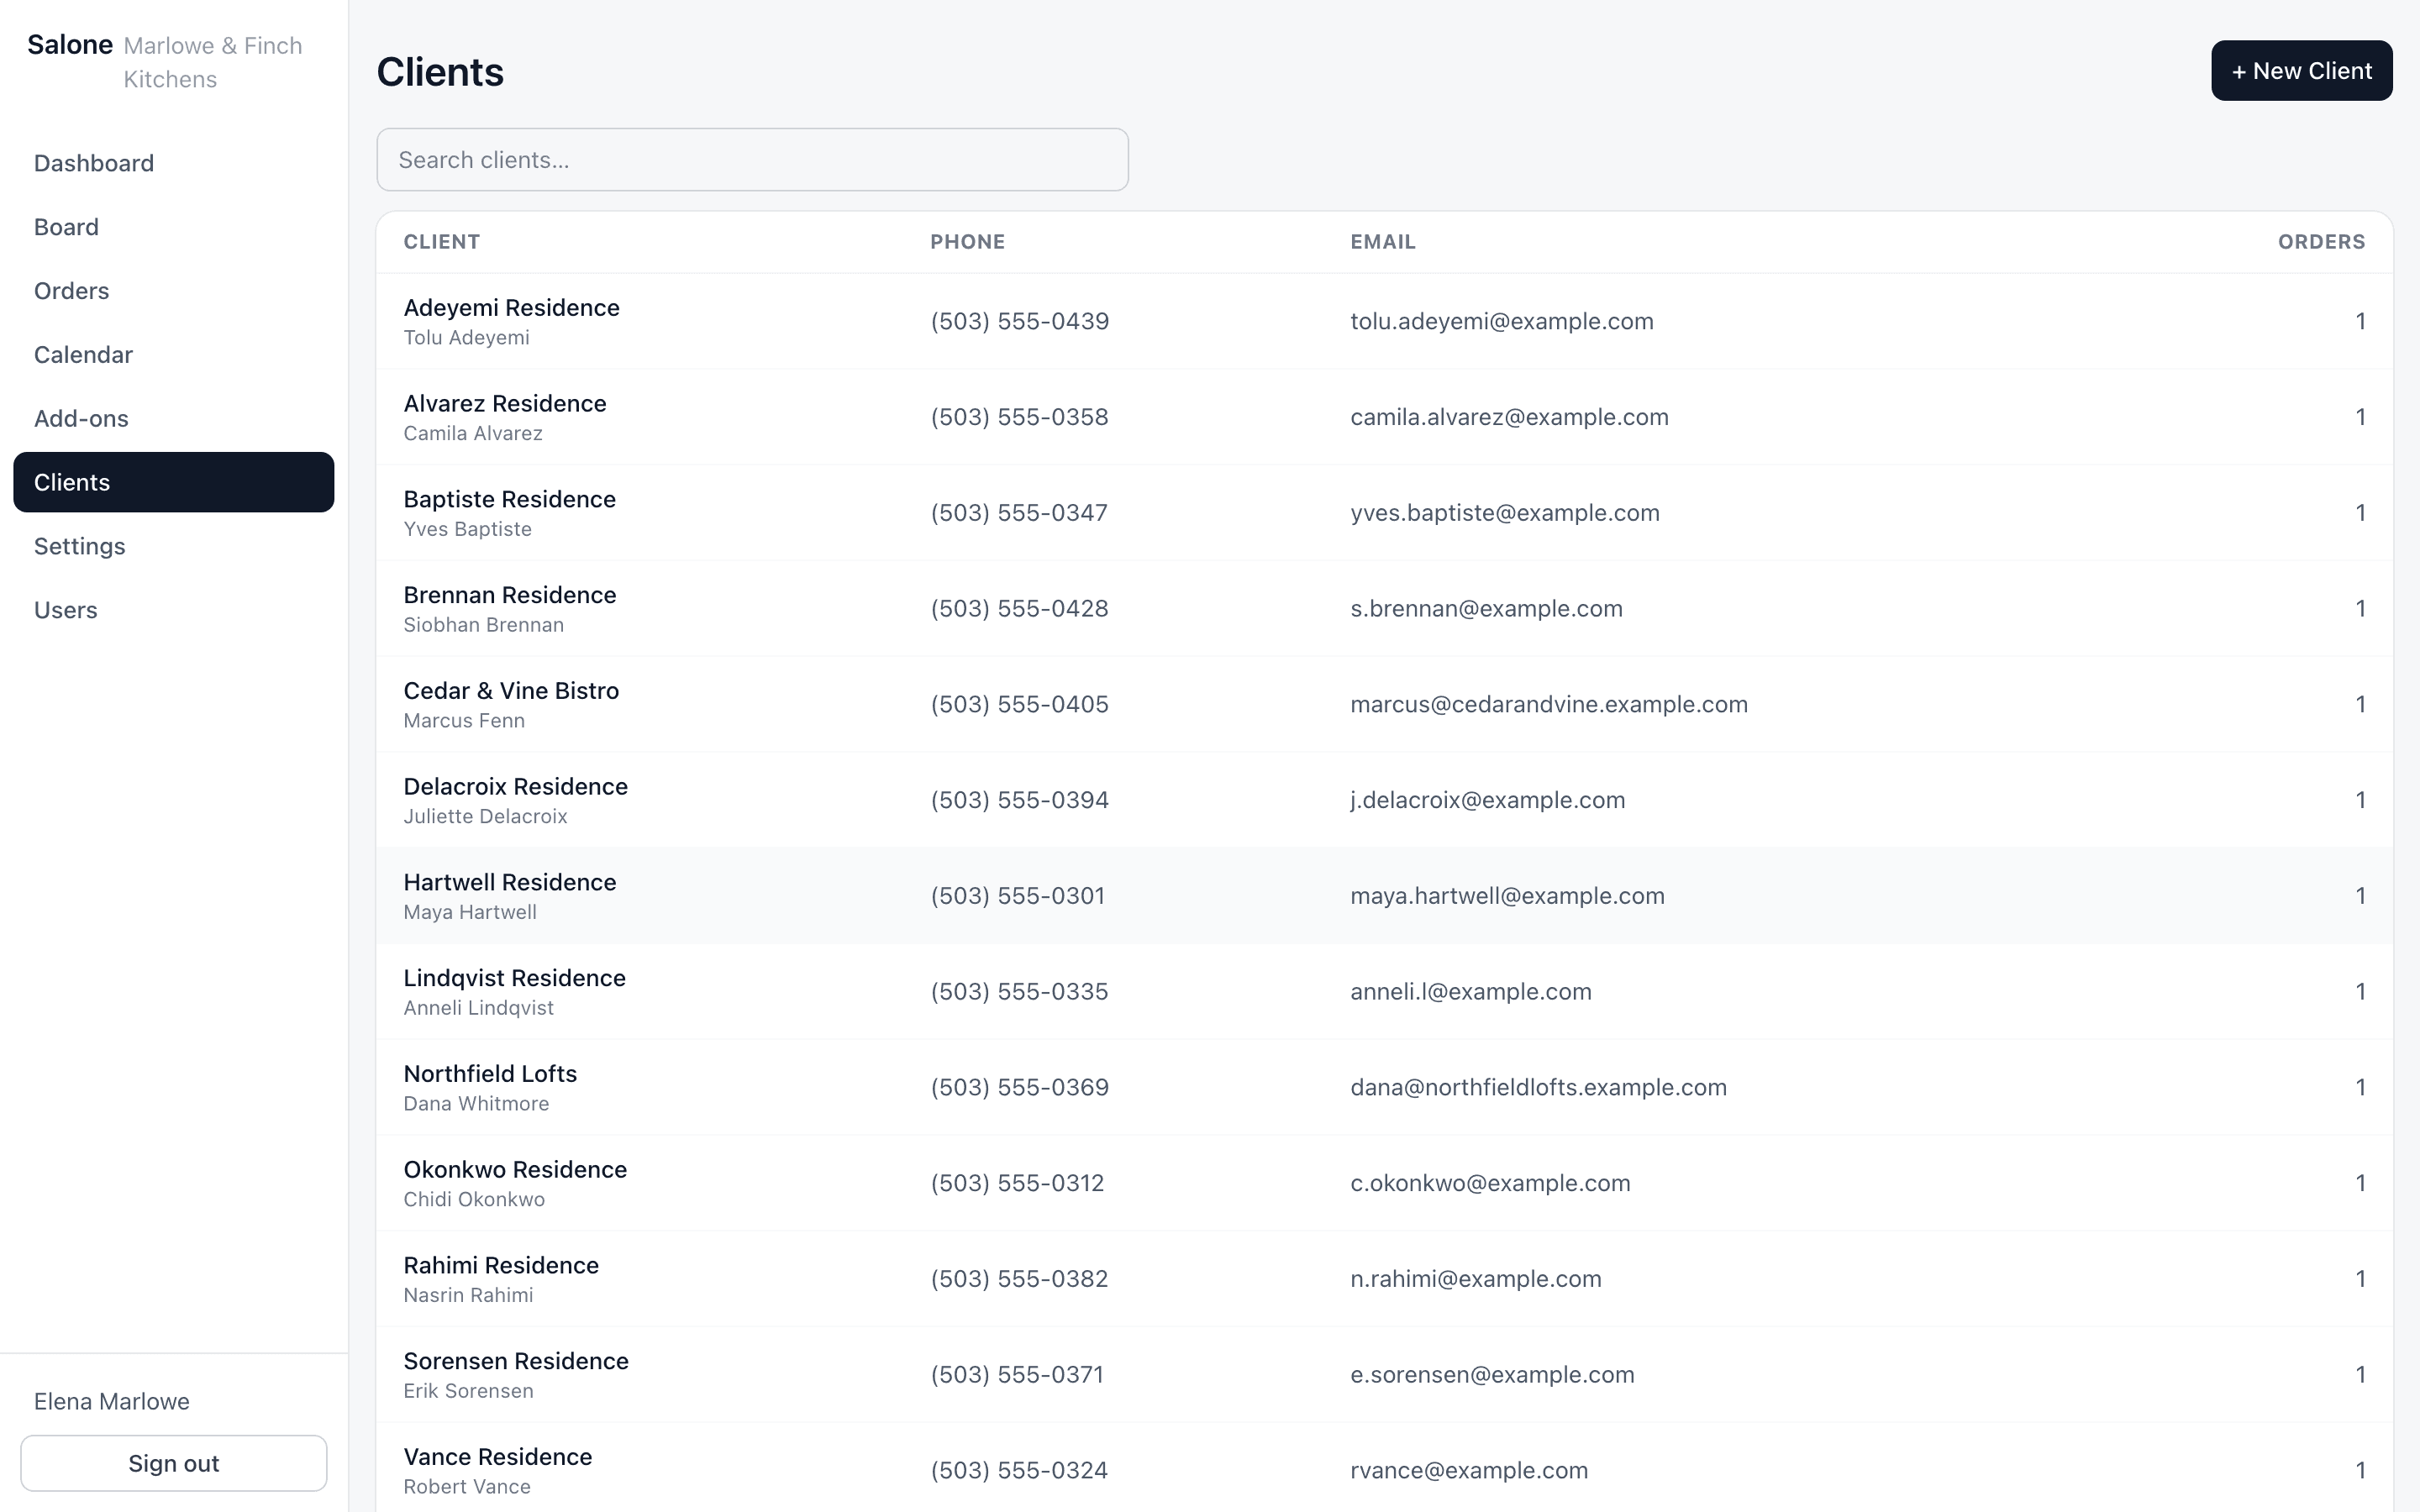
Task: Sign out of the account
Action: pyautogui.click(x=173, y=1463)
